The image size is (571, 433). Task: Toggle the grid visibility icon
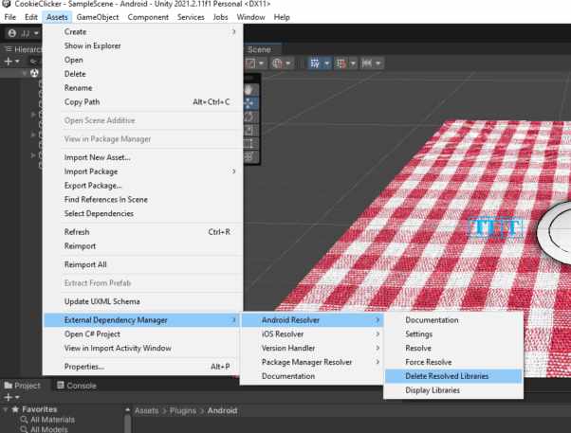pyautogui.click(x=315, y=63)
